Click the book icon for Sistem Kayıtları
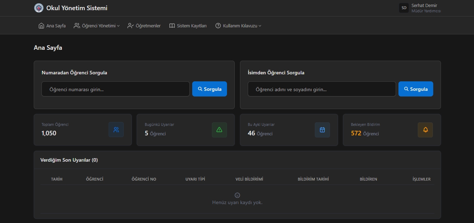Viewport: 474px width, 223px height. (x=172, y=26)
